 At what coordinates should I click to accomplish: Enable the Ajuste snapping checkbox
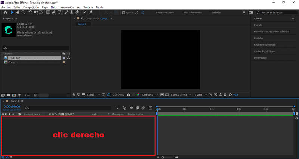tap(124, 12)
